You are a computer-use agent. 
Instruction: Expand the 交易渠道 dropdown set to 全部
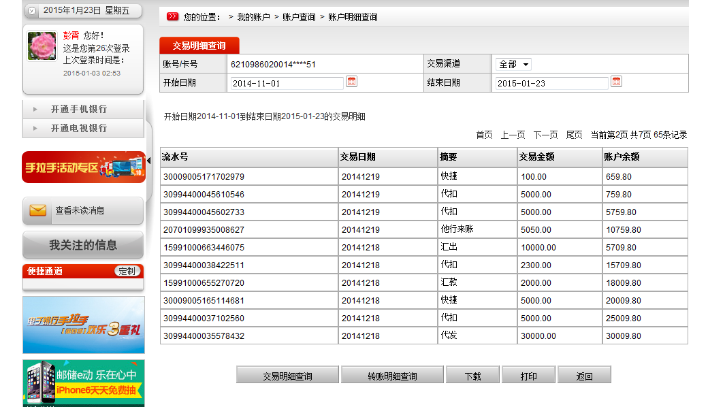click(513, 64)
